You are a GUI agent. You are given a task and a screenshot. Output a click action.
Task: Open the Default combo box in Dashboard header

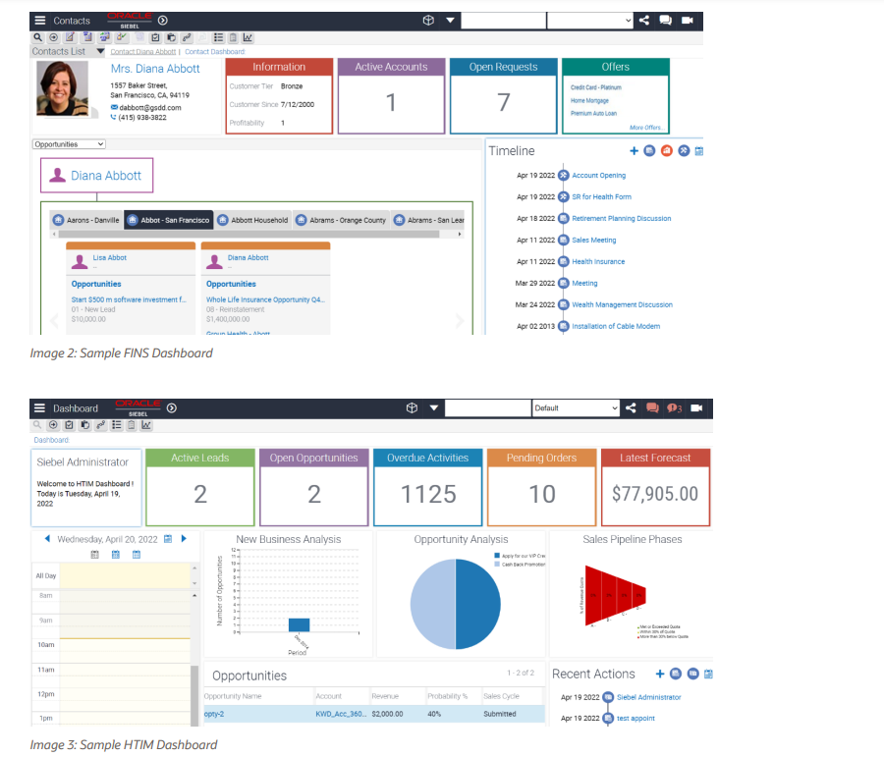coord(576,407)
